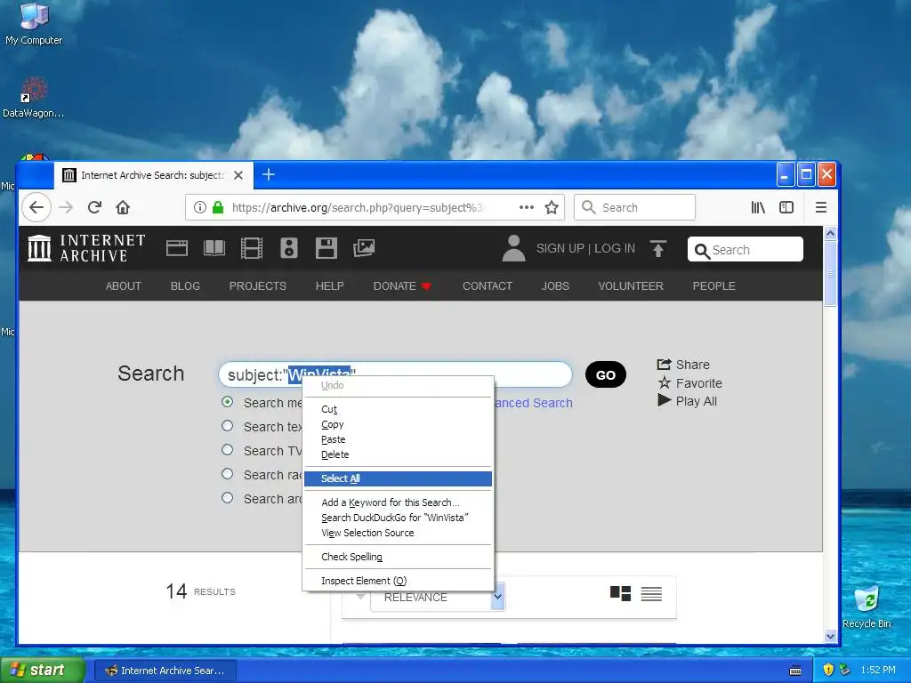
Task: Click the upload arrow icon
Action: (657, 249)
